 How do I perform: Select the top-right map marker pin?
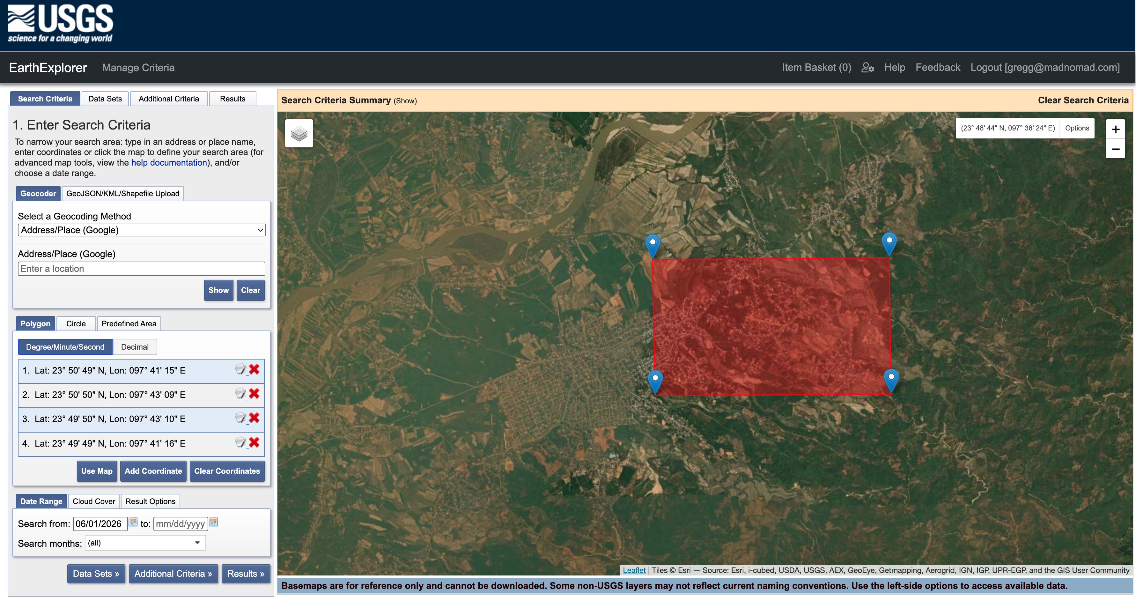(889, 244)
